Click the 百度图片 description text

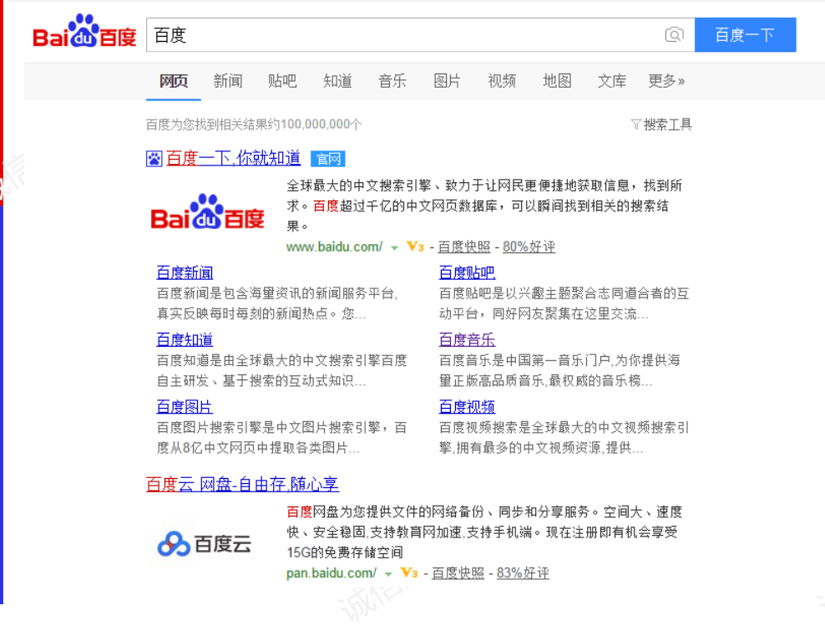pyautogui.click(x=282, y=437)
